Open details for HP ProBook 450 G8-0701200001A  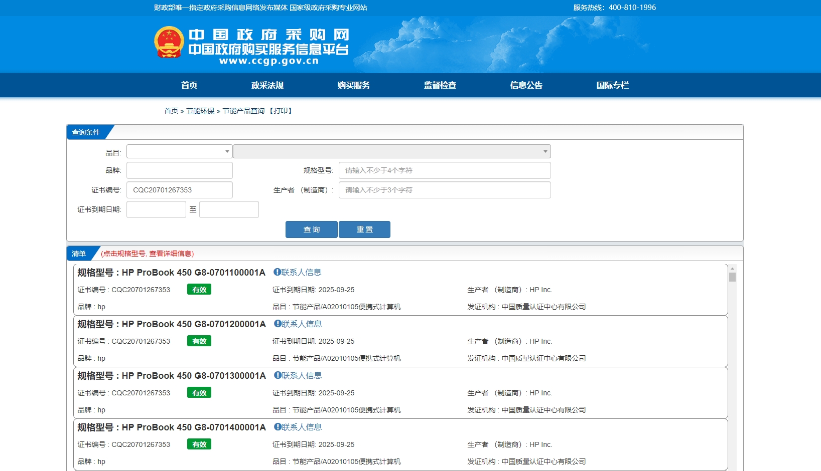click(x=172, y=324)
